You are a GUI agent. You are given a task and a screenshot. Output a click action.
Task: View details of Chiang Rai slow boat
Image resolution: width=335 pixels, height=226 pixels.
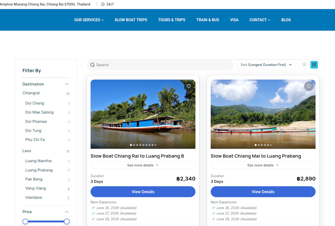pos(143,192)
